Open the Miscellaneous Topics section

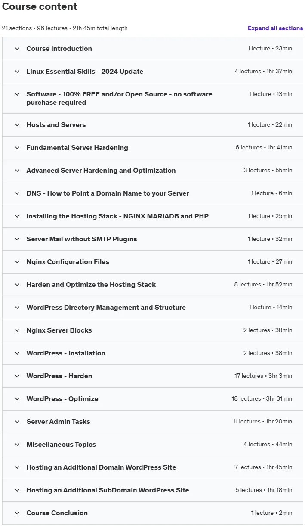pyautogui.click(x=61, y=445)
